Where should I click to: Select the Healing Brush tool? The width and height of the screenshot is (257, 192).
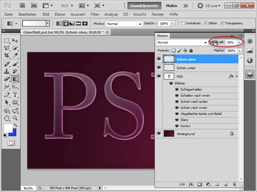(x=7, y=64)
